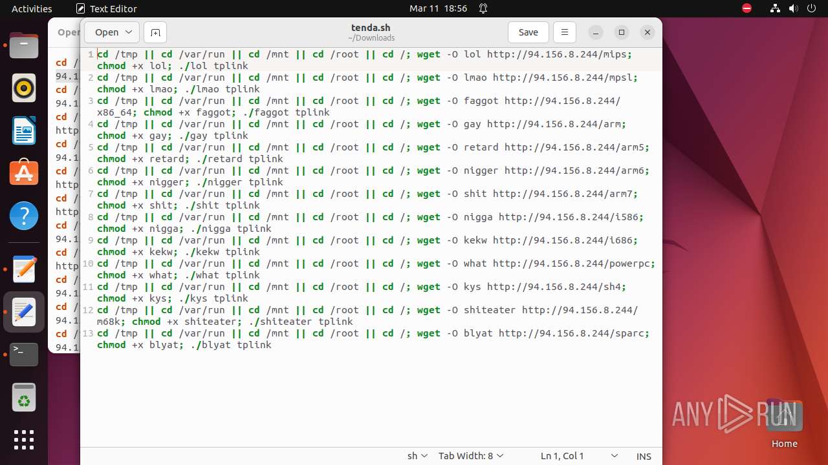Click the yellow notepad Text Editor dock icon
Screen dimensions: 828x465
click(24, 269)
